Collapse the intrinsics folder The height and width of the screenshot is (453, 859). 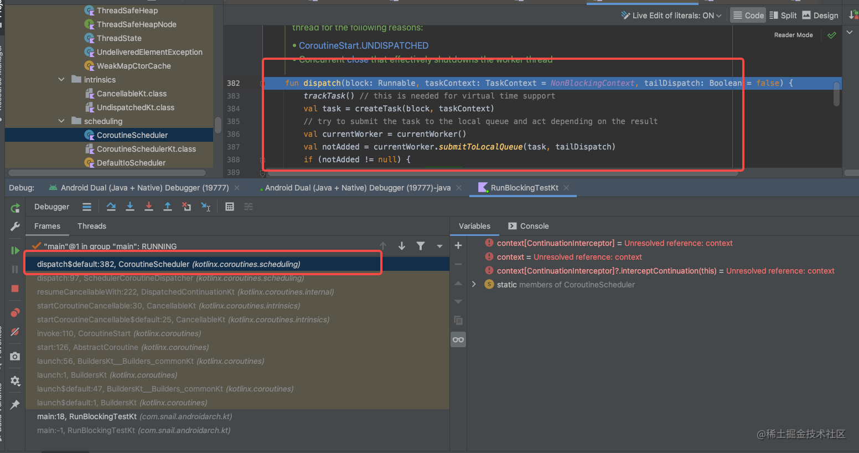(61, 80)
